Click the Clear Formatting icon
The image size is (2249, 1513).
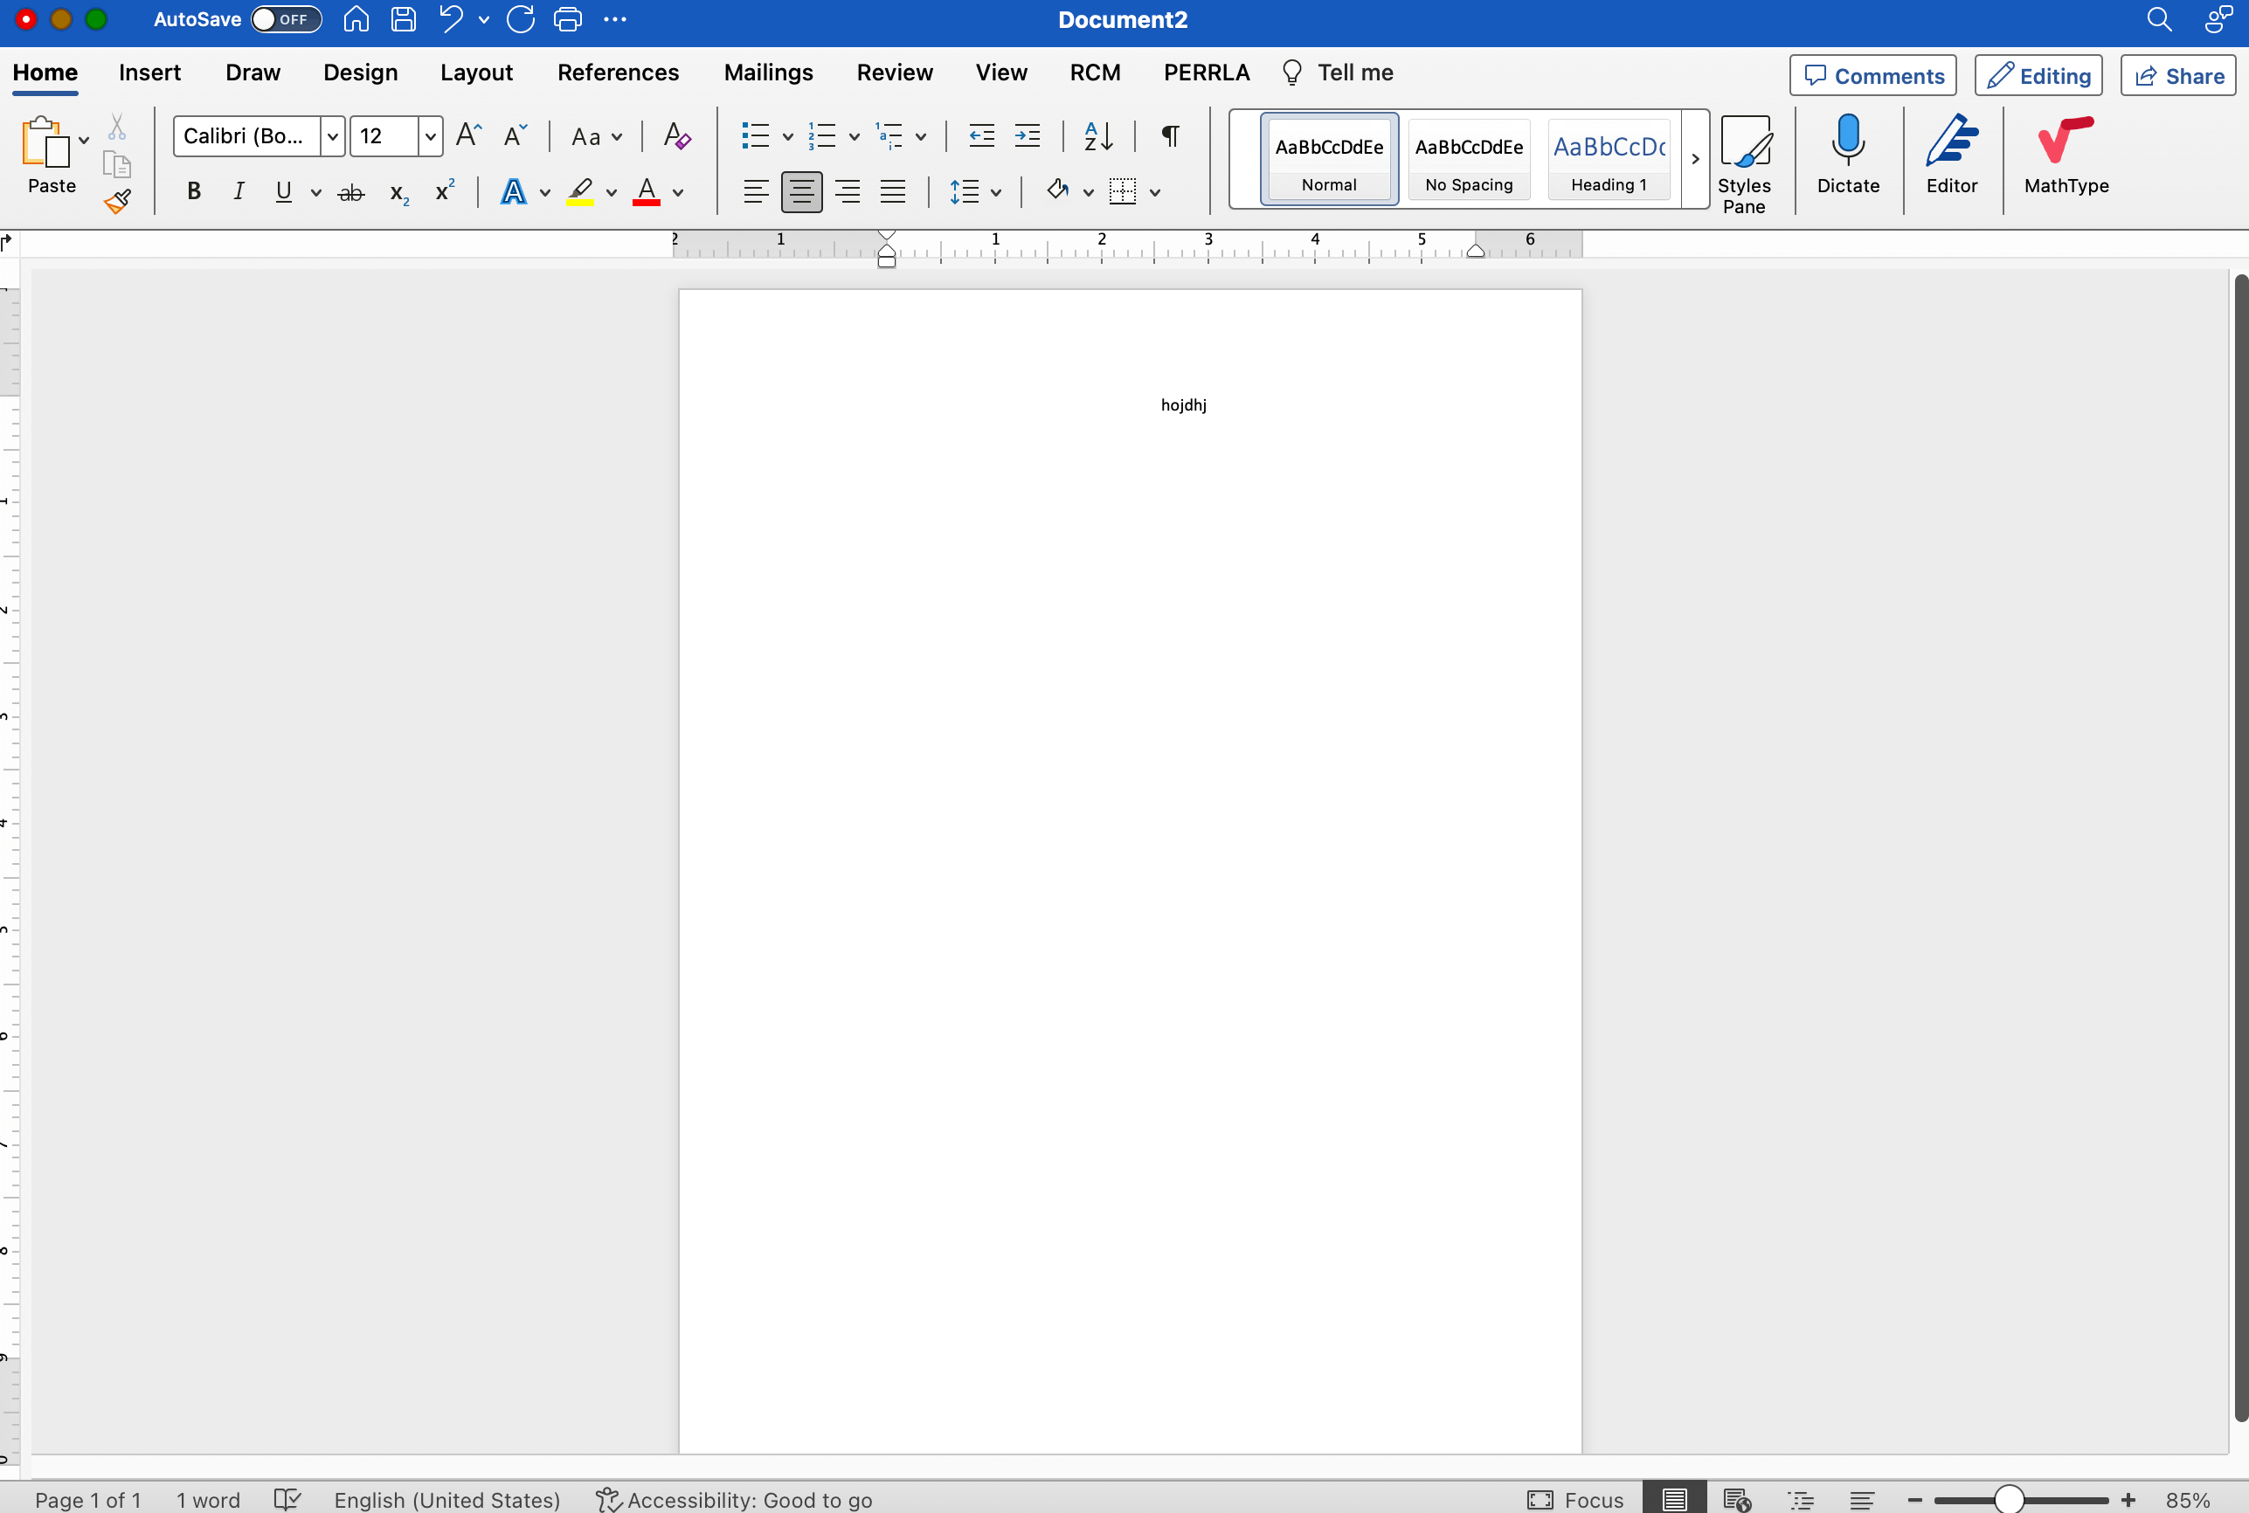click(x=676, y=136)
